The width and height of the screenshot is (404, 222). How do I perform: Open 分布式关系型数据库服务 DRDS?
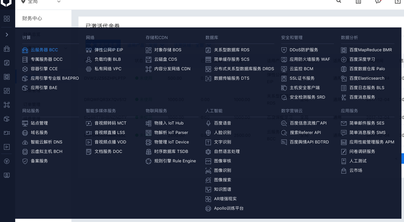pos(244,69)
